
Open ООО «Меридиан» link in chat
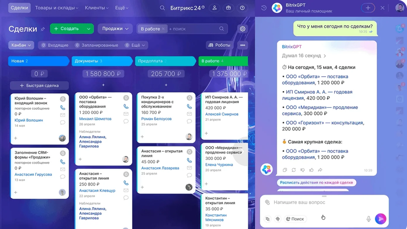point(320,110)
